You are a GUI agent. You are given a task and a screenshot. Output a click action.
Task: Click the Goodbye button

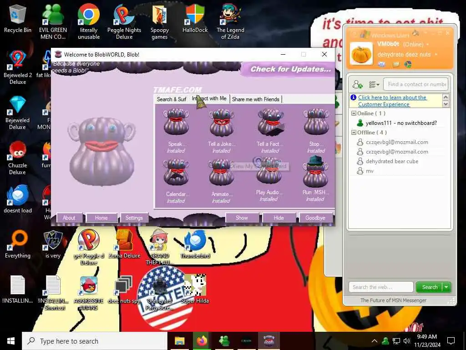(315, 218)
